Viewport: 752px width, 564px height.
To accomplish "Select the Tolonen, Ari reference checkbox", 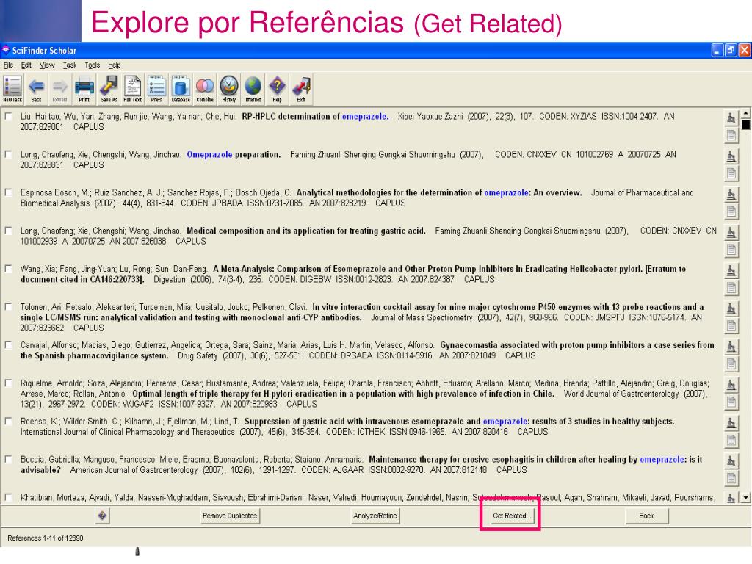I will tap(9, 307).
